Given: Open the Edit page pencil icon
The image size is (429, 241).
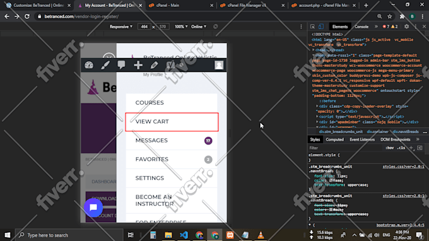Looking at the screenshot, I should tap(154, 65).
